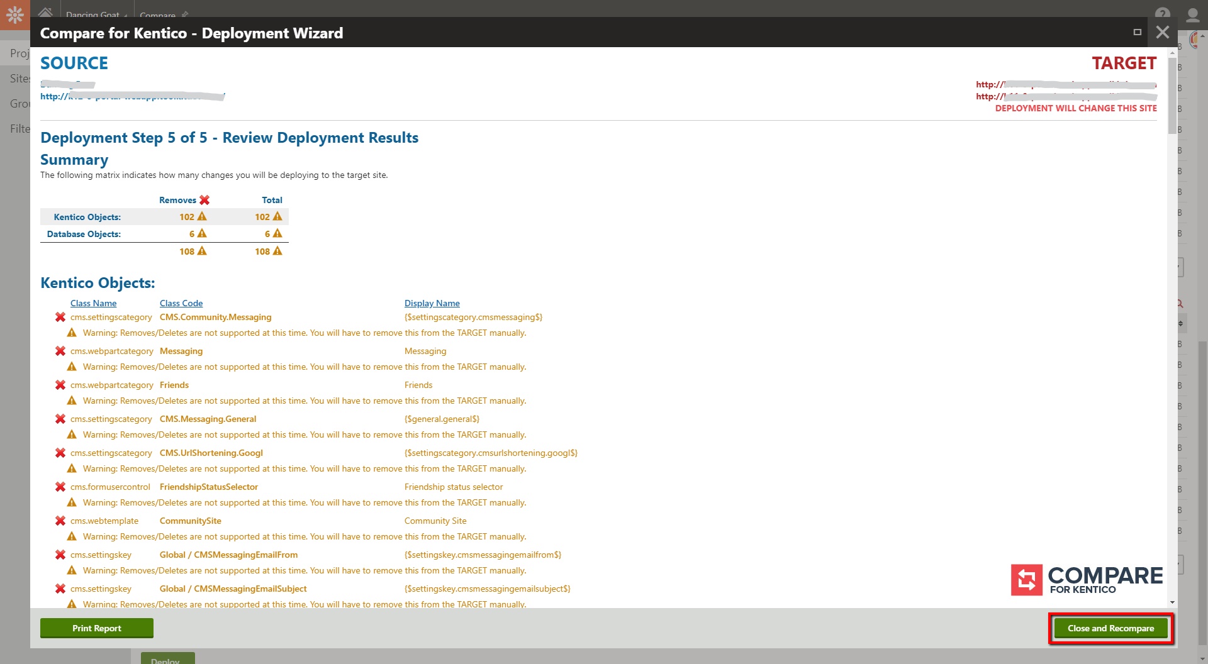This screenshot has width=1208, height=664.
Task: Open the help icon in the top bar
Action: tap(1162, 14)
